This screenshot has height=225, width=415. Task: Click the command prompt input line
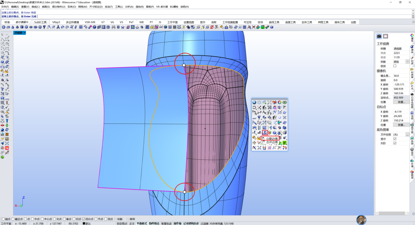[x=206, y=16]
